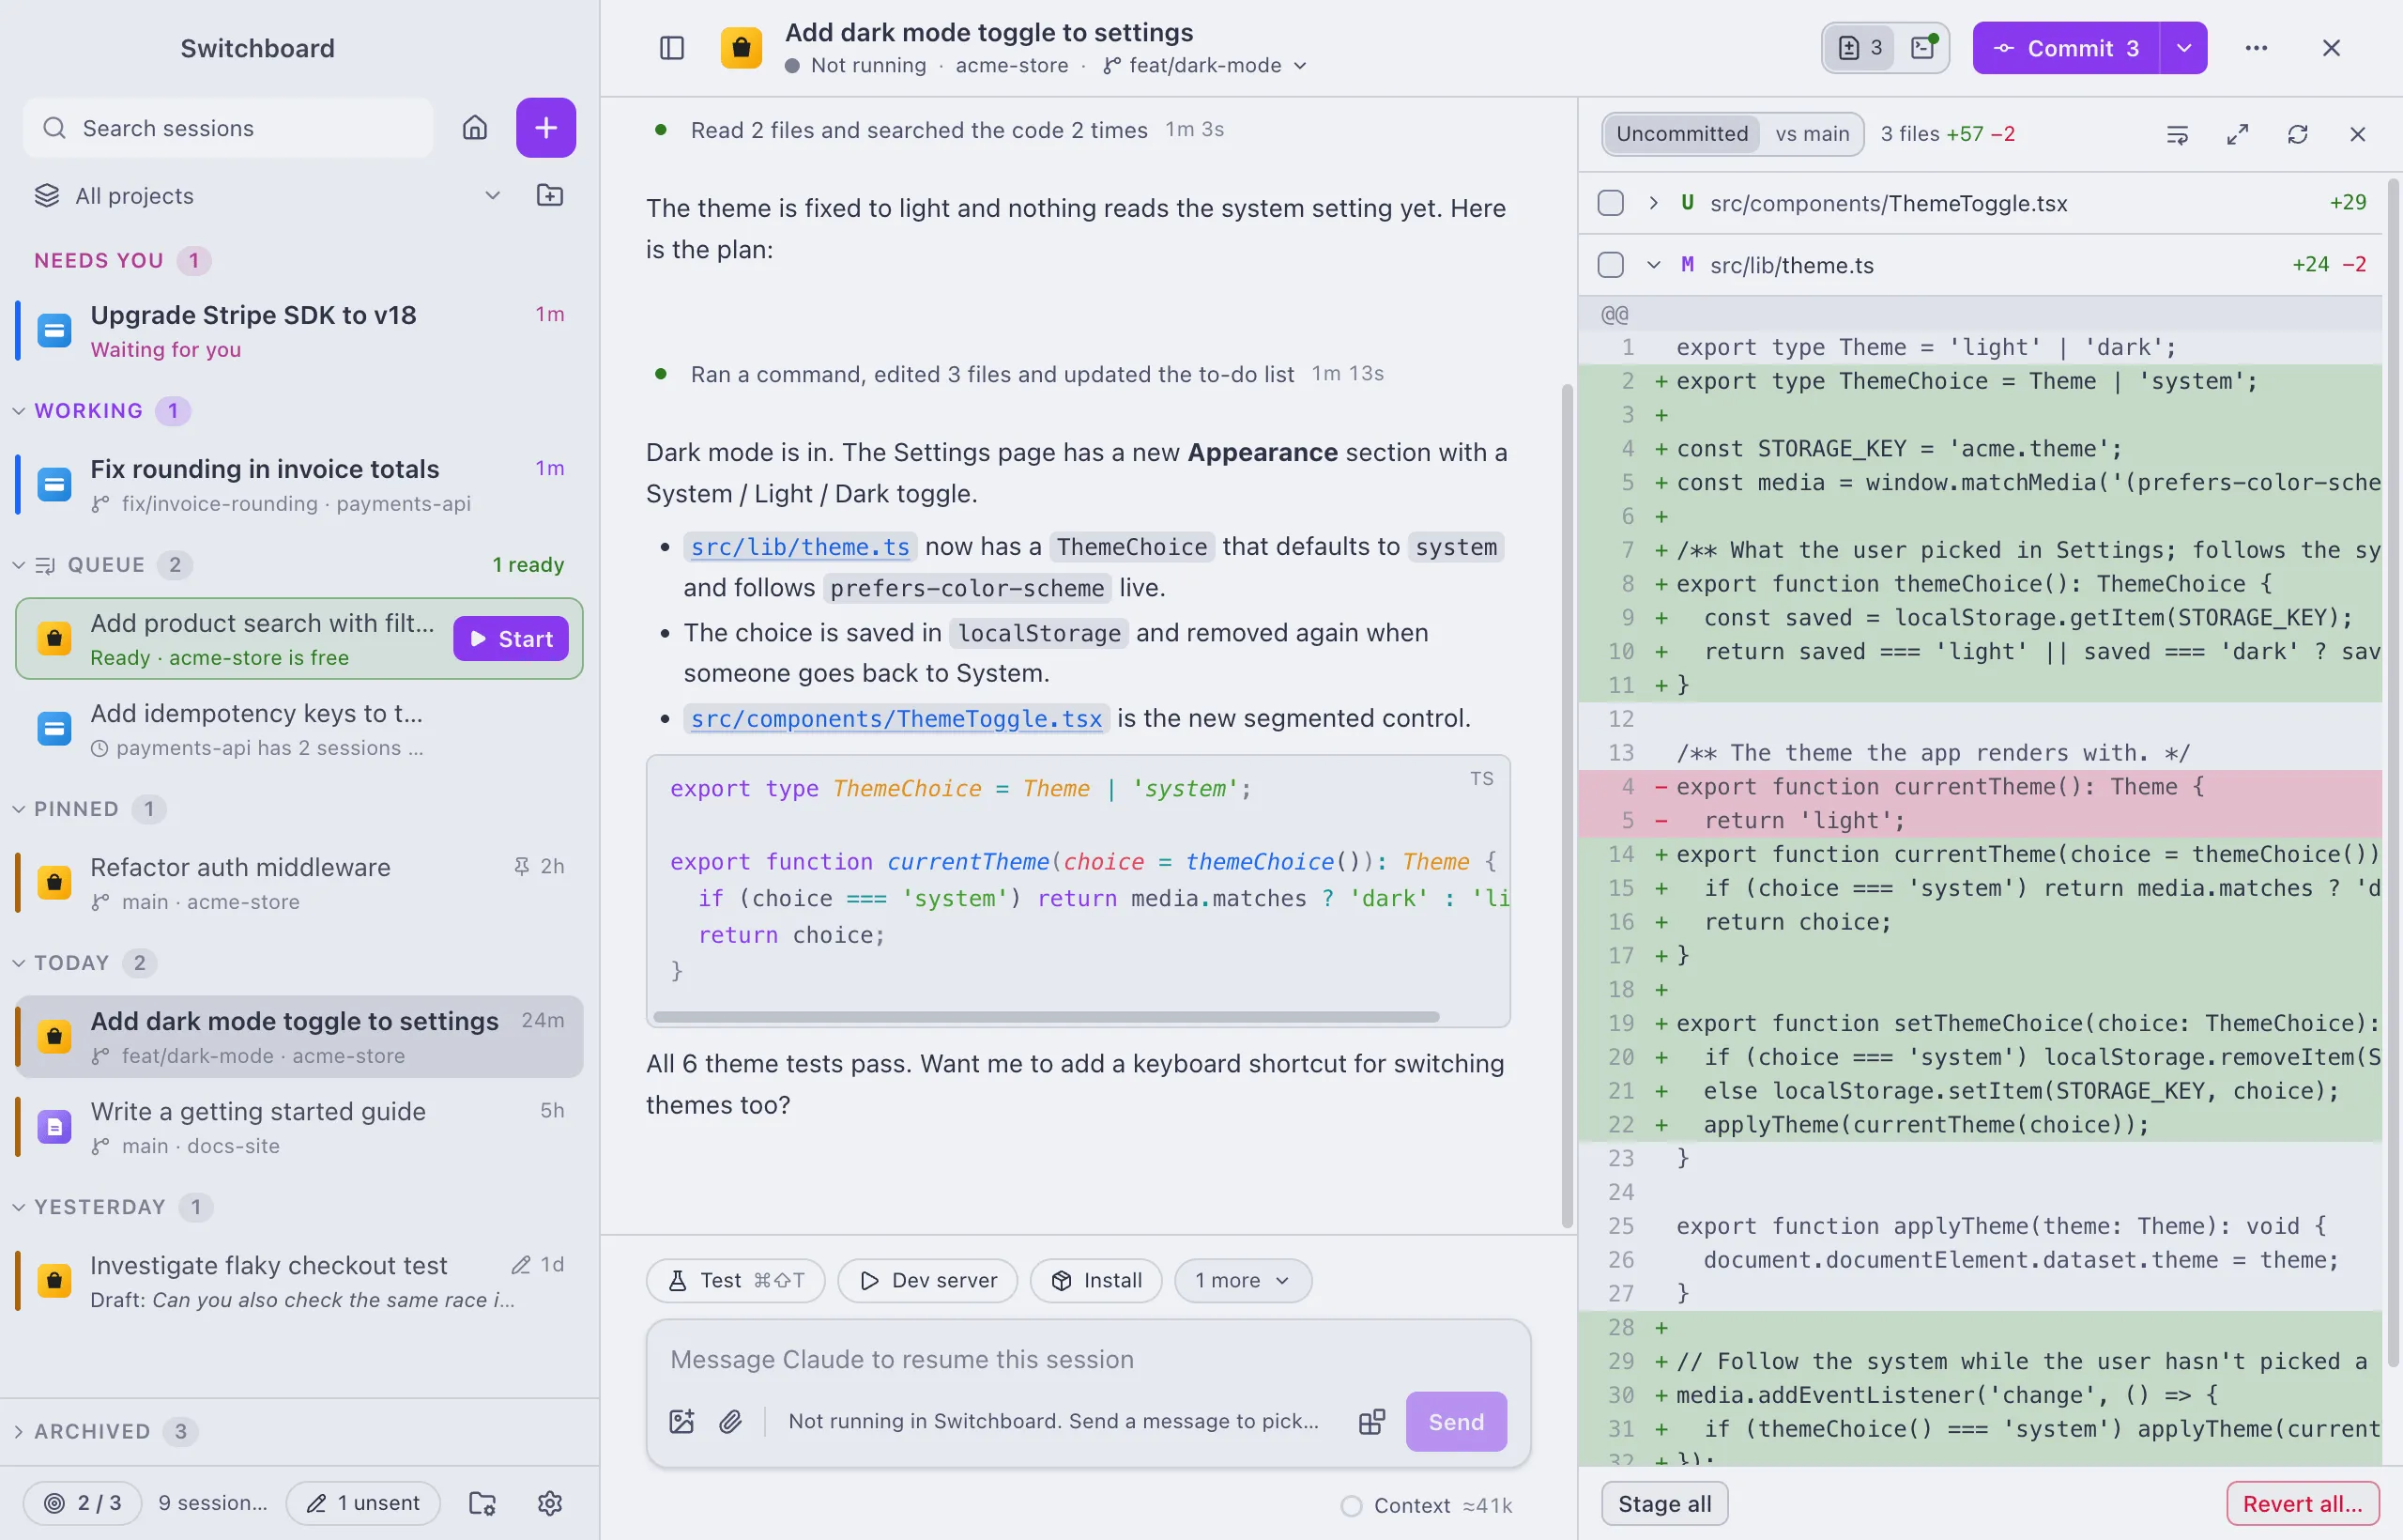Check the ThemeToggle.tsx file checkbox
The height and width of the screenshot is (1540, 2403).
click(1611, 203)
